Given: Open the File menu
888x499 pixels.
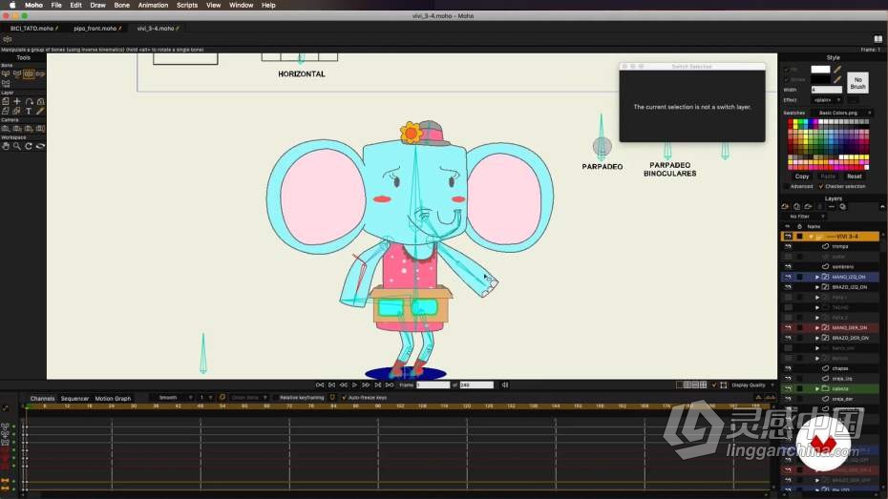Looking at the screenshot, I should (x=56, y=5).
